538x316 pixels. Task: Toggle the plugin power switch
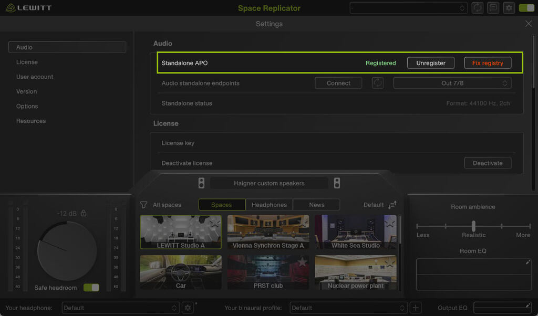[526, 8]
